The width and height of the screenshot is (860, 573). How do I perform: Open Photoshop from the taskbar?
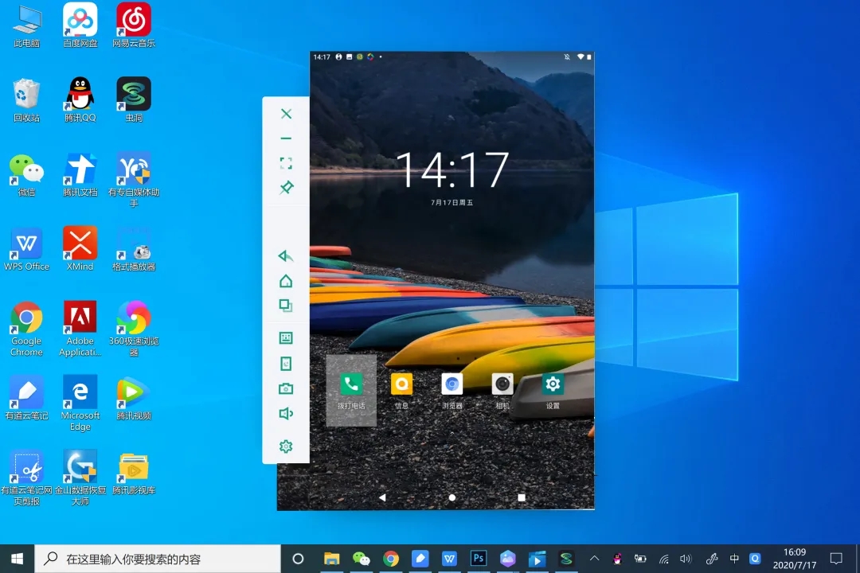pyautogui.click(x=479, y=559)
